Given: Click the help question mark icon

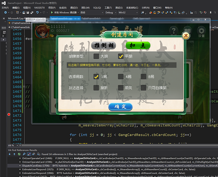Looking at the screenshot, I should tap(174, 31).
